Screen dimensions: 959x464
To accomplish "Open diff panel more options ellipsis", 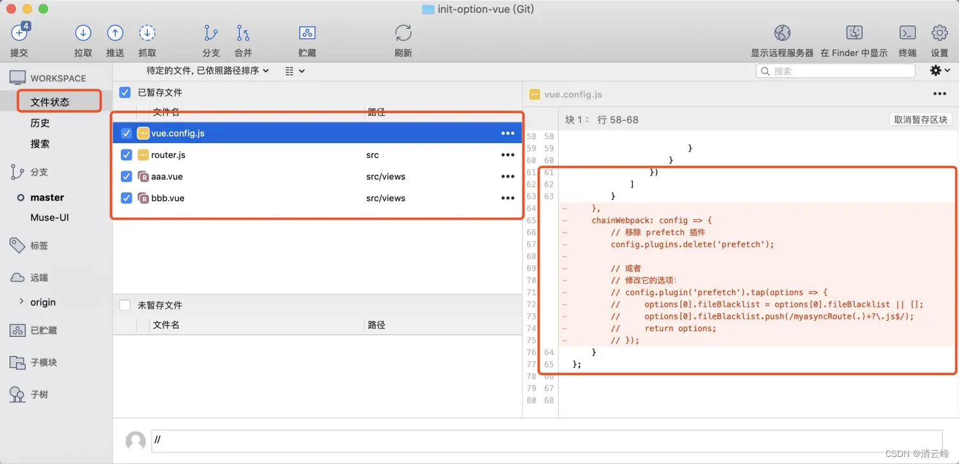I will click(x=939, y=94).
